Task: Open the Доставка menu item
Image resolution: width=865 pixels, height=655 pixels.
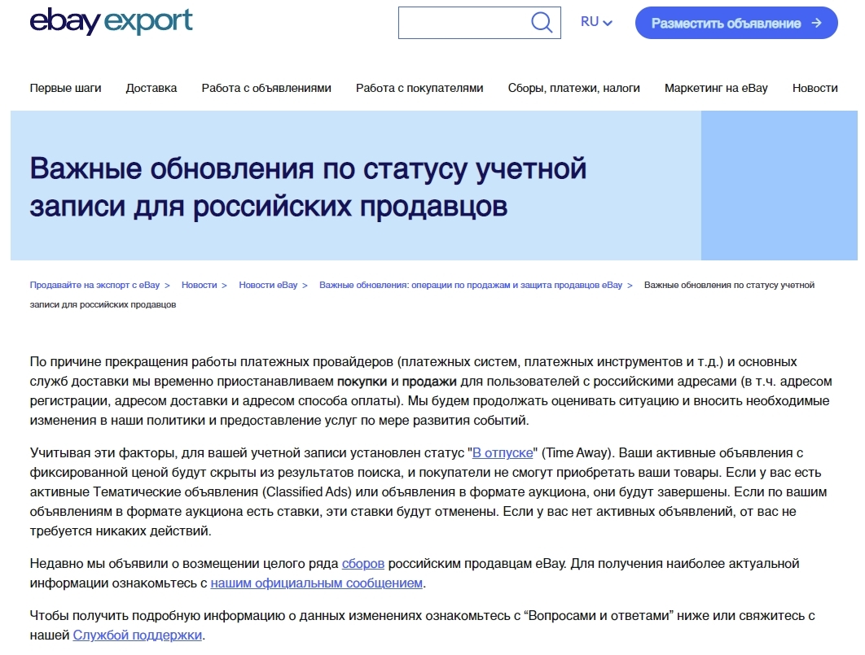Action: click(151, 88)
